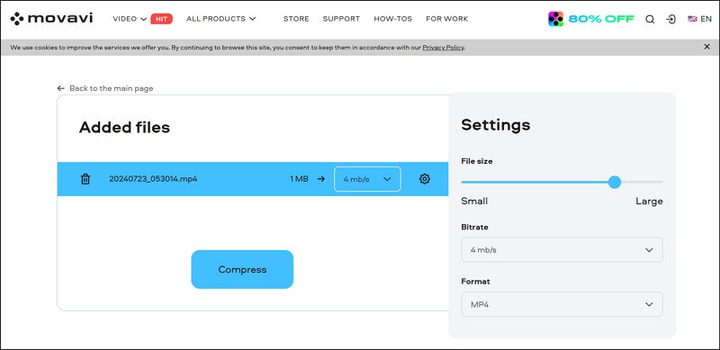Delete the 20240723_053014.mp4 file with trash icon
Viewport: 720px width, 350px height.
(85, 179)
